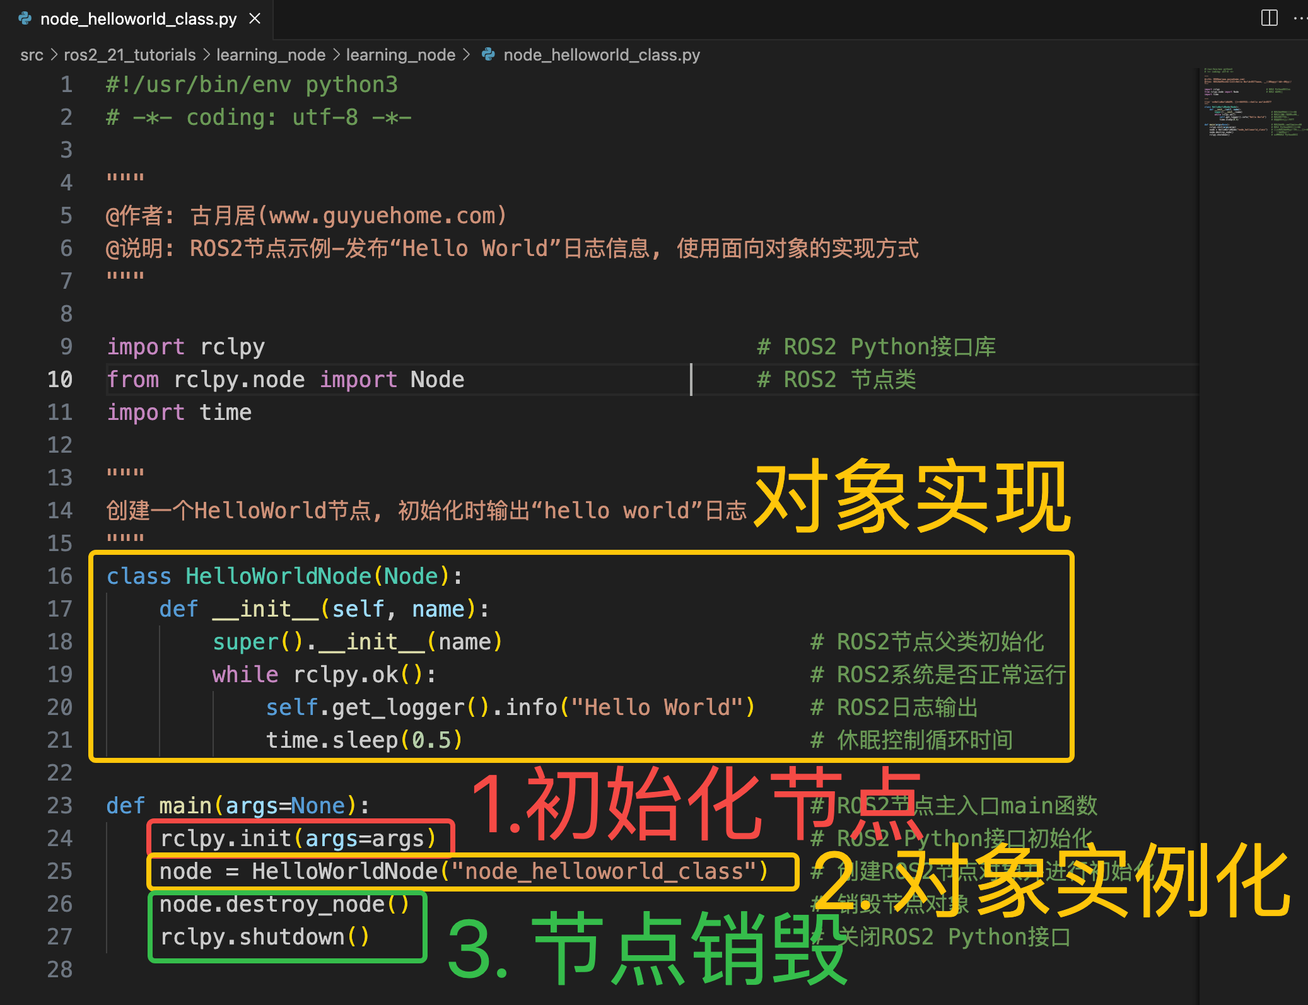Click the Python file icon in the breadcrumb
The image size is (1308, 1005).
[488, 55]
